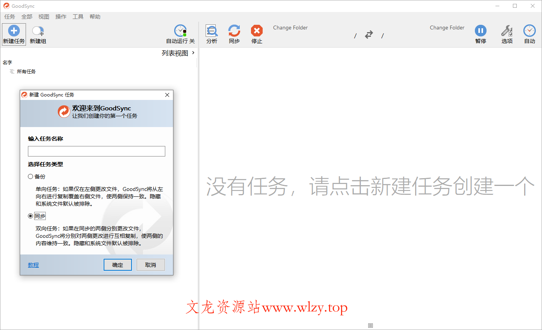The width and height of the screenshot is (542, 330).
Task: Open the 工具 menu
Action: 78,17
